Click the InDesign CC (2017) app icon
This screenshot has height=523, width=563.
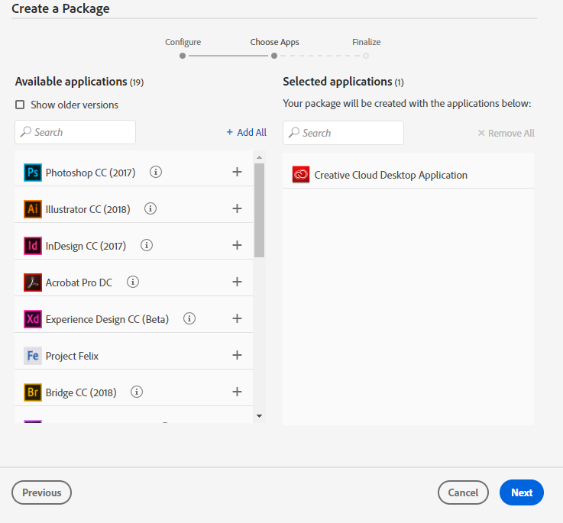(33, 246)
